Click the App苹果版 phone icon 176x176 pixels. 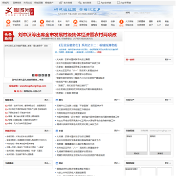point(118,2)
